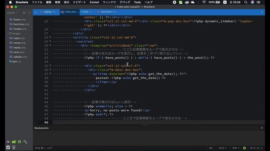Open the UTF-8 encoding dropdown
The width and height of the screenshot is (270, 151).
tap(222, 148)
